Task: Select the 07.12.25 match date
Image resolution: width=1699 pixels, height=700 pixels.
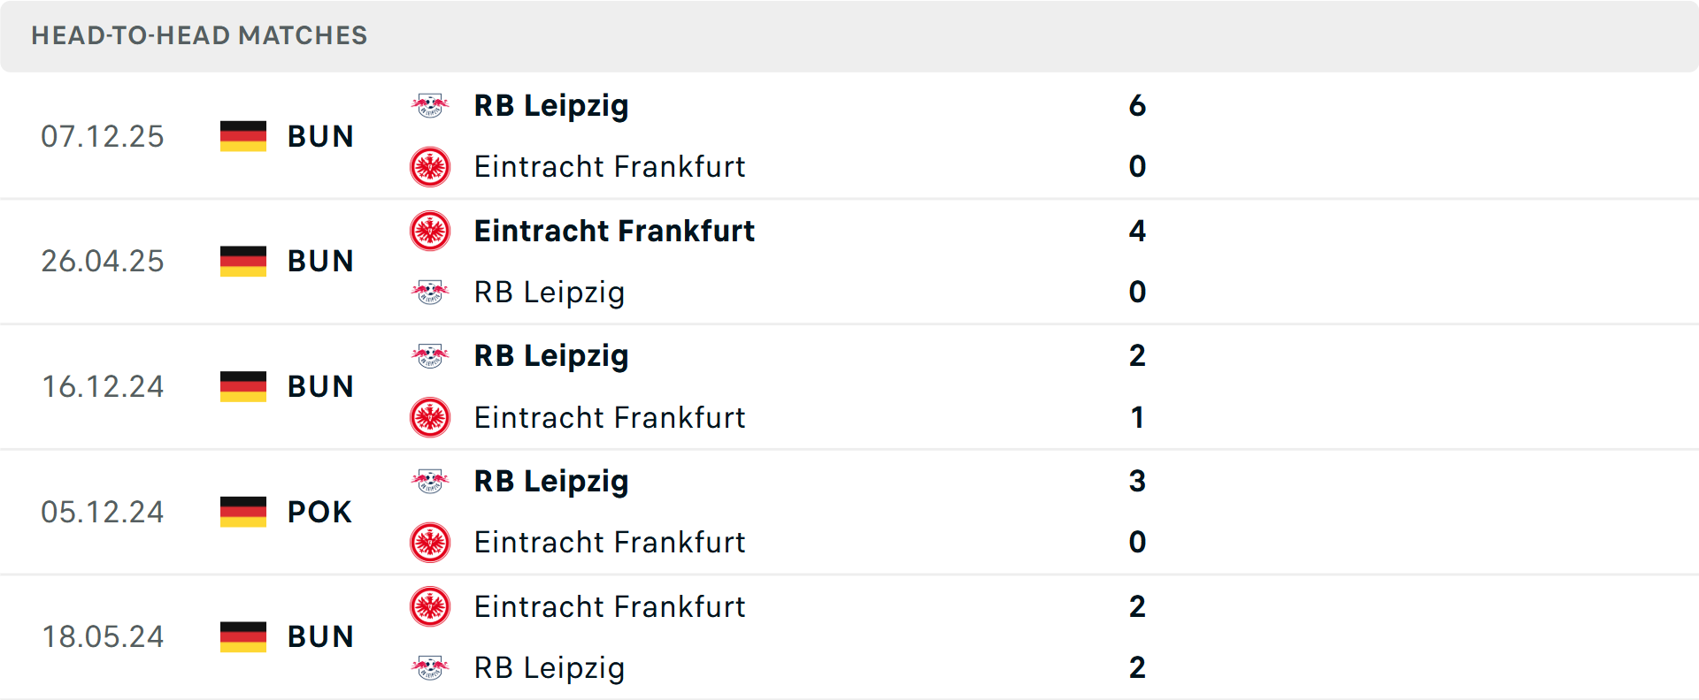Action: [103, 135]
